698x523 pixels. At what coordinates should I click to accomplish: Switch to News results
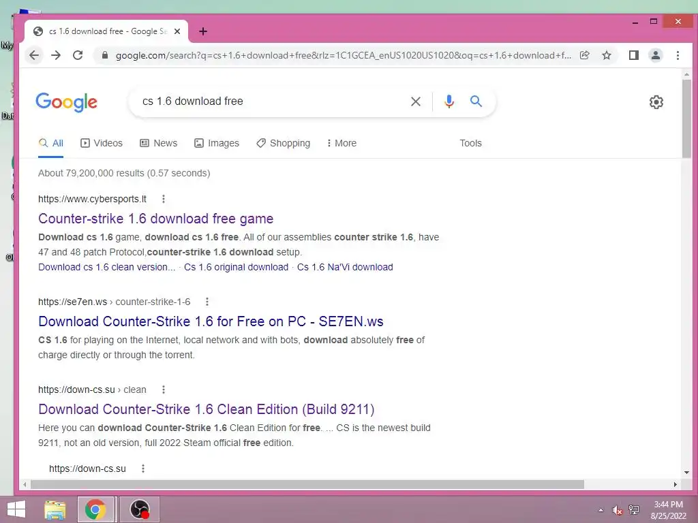tap(158, 143)
